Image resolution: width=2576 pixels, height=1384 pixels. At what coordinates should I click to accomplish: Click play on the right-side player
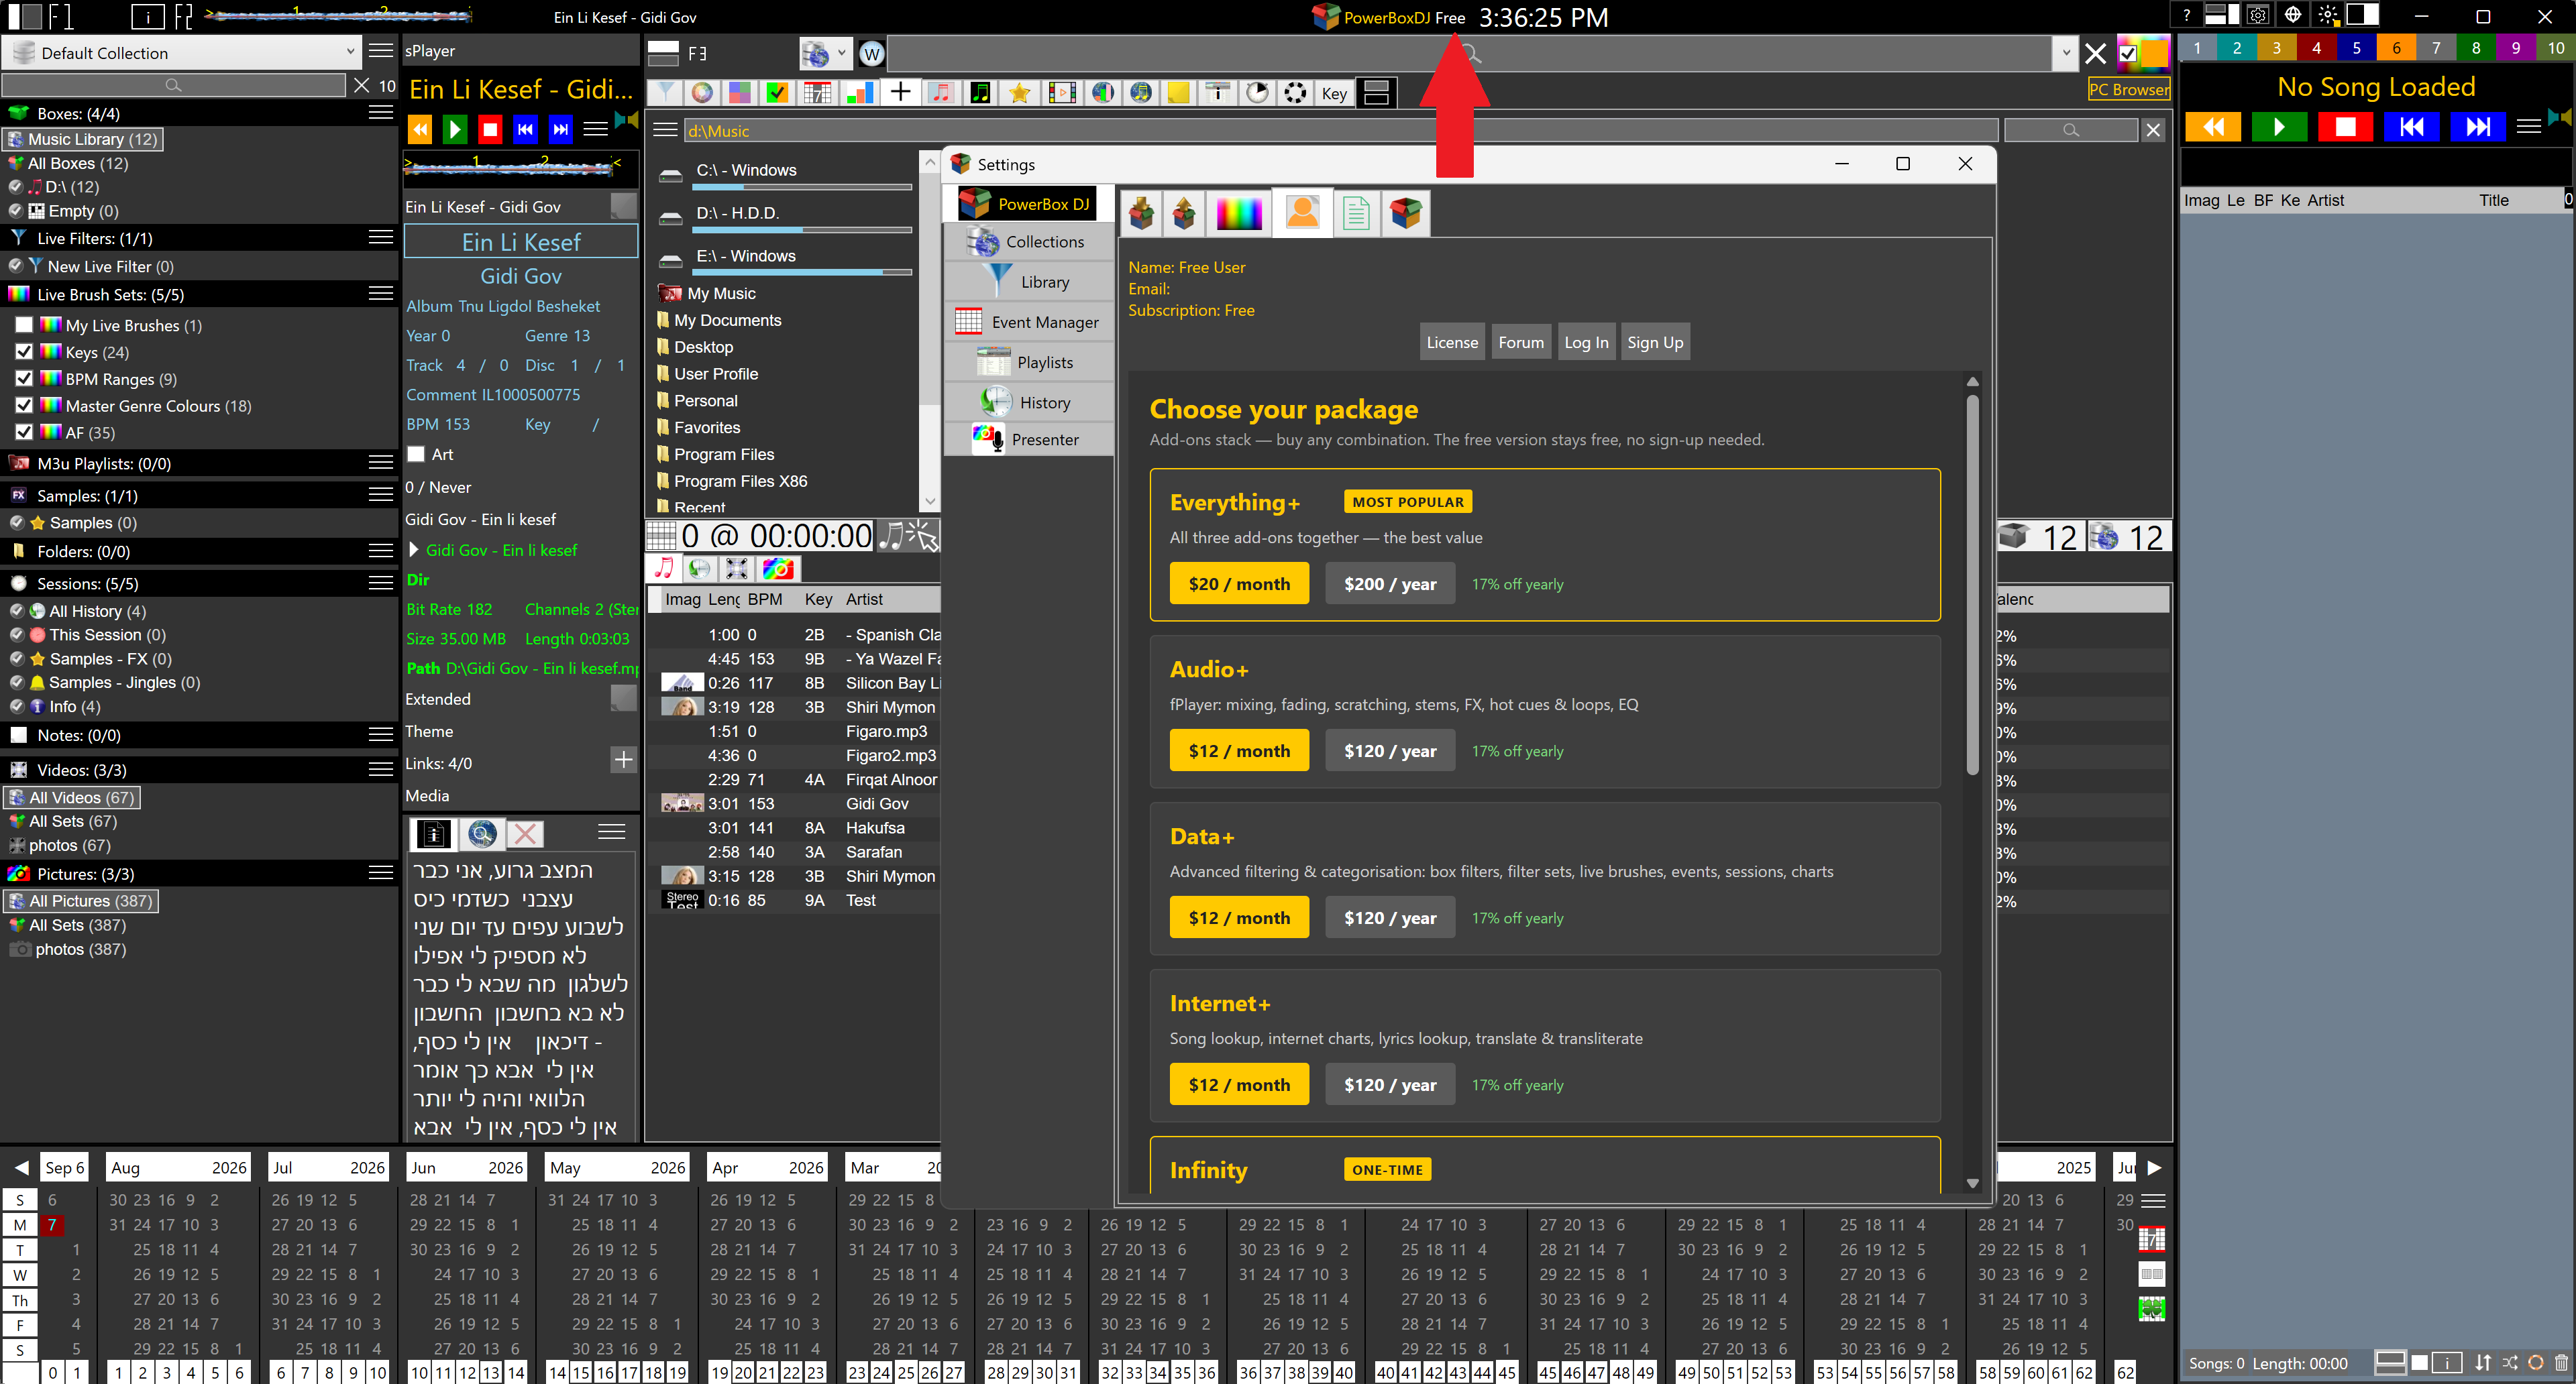point(2279,126)
